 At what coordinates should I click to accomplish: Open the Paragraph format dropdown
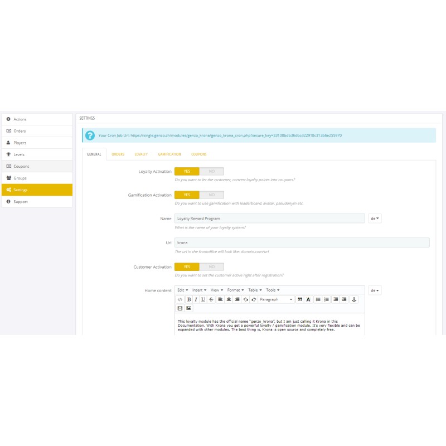point(276,299)
